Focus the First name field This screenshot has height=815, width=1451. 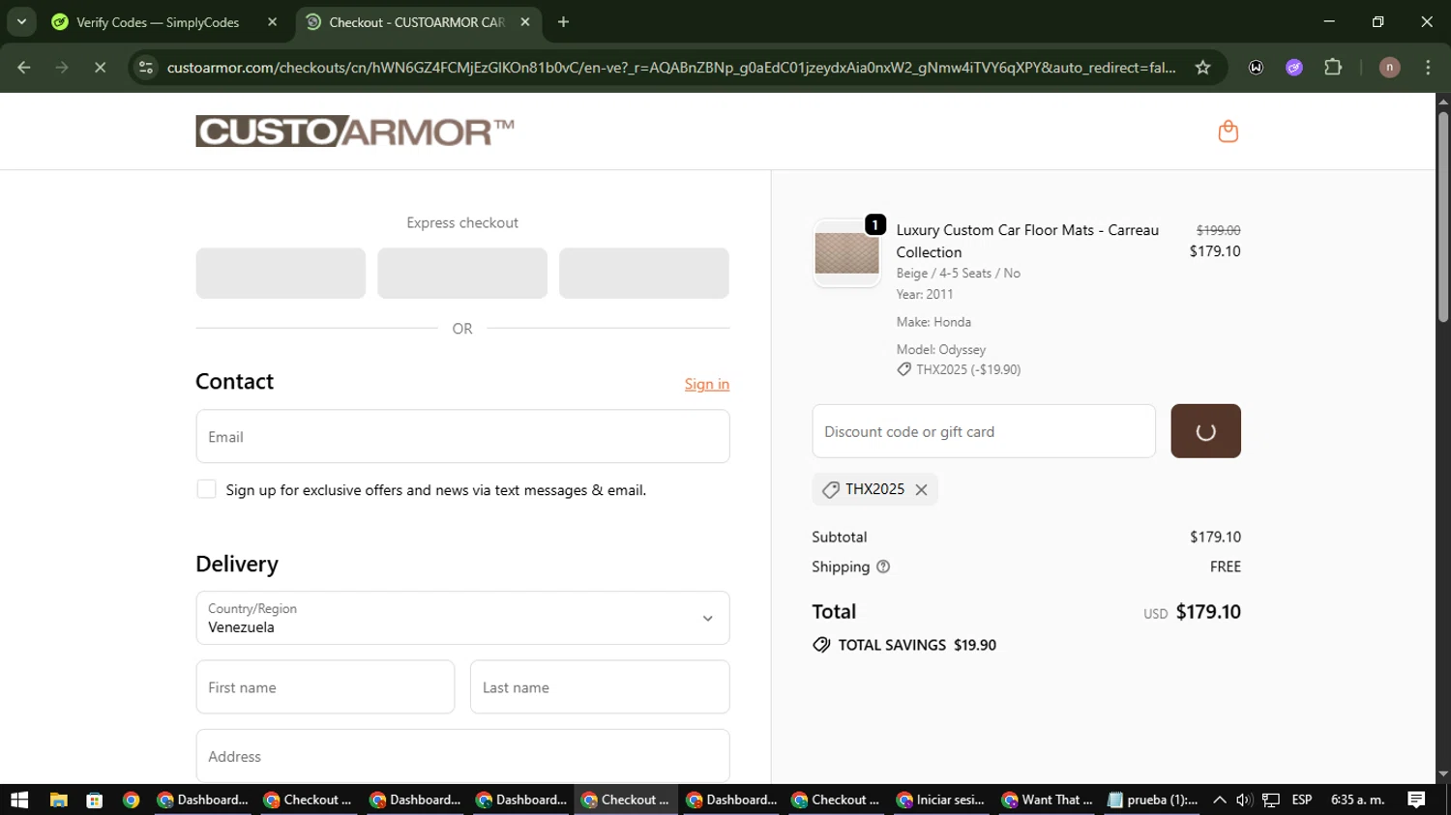click(x=325, y=687)
